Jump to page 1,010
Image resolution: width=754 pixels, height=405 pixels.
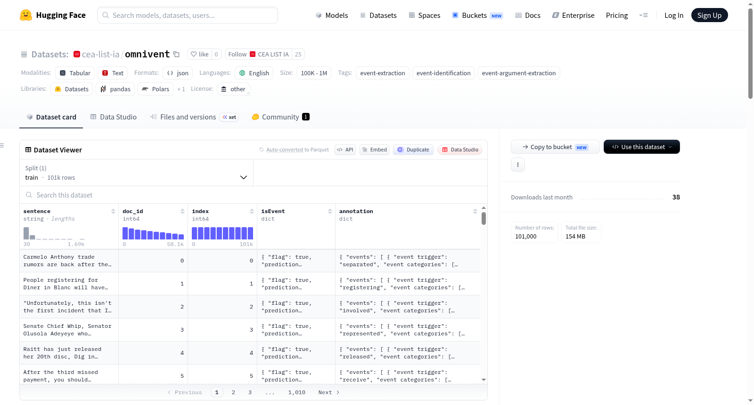[297, 392]
